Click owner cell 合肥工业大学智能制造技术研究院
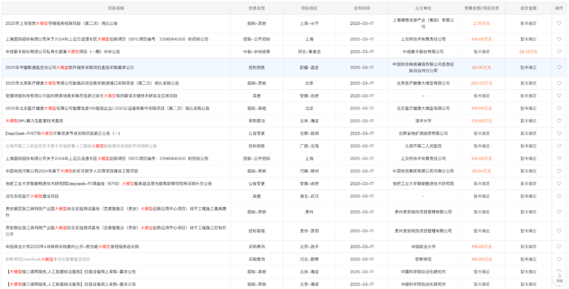569x289 pixels. tap(423, 184)
